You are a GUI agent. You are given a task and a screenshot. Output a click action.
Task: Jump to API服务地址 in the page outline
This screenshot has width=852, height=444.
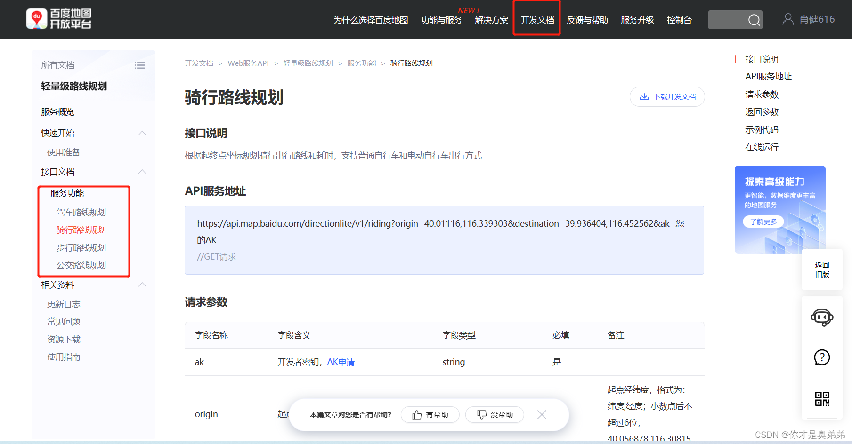pyautogui.click(x=768, y=76)
